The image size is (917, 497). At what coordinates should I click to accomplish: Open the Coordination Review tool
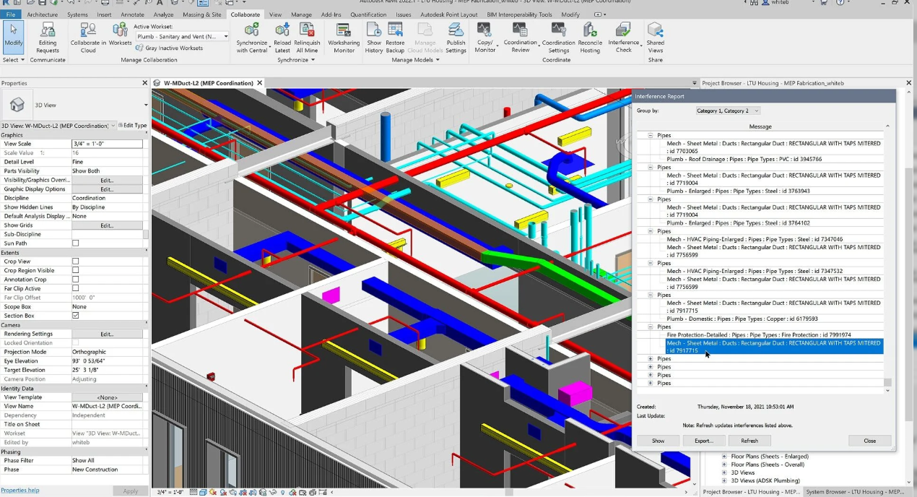520,30
